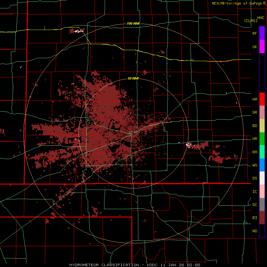The height and width of the screenshot is (267, 267).
Task: Click the GC legend label
Action: (x=255, y=205)
